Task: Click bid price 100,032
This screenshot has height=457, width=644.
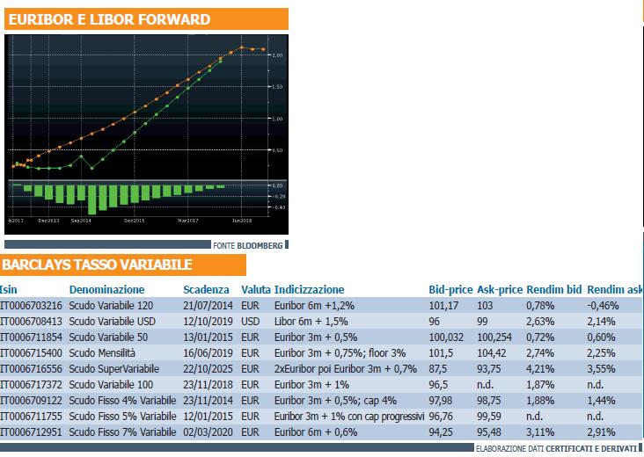Action: coord(446,337)
